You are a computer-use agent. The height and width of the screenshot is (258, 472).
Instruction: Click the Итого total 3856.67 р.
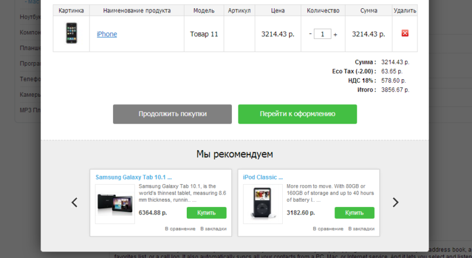click(395, 90)
